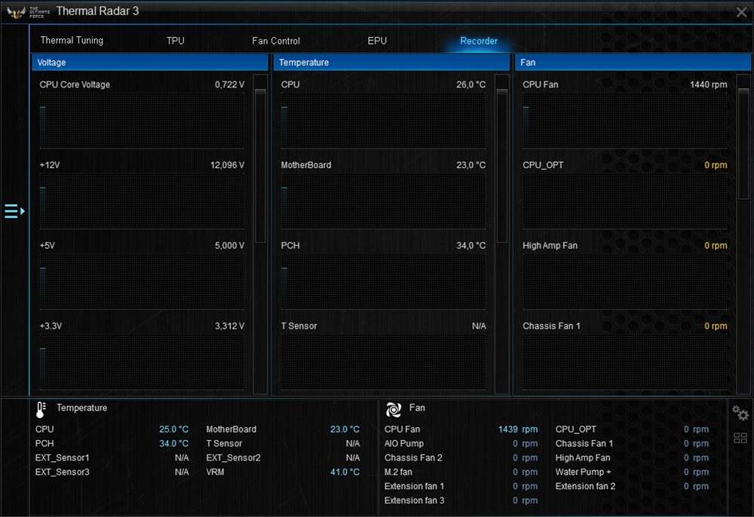
Task: Click the "41.0 °C" VRM temperature value
Action: [x=345, y=472]
